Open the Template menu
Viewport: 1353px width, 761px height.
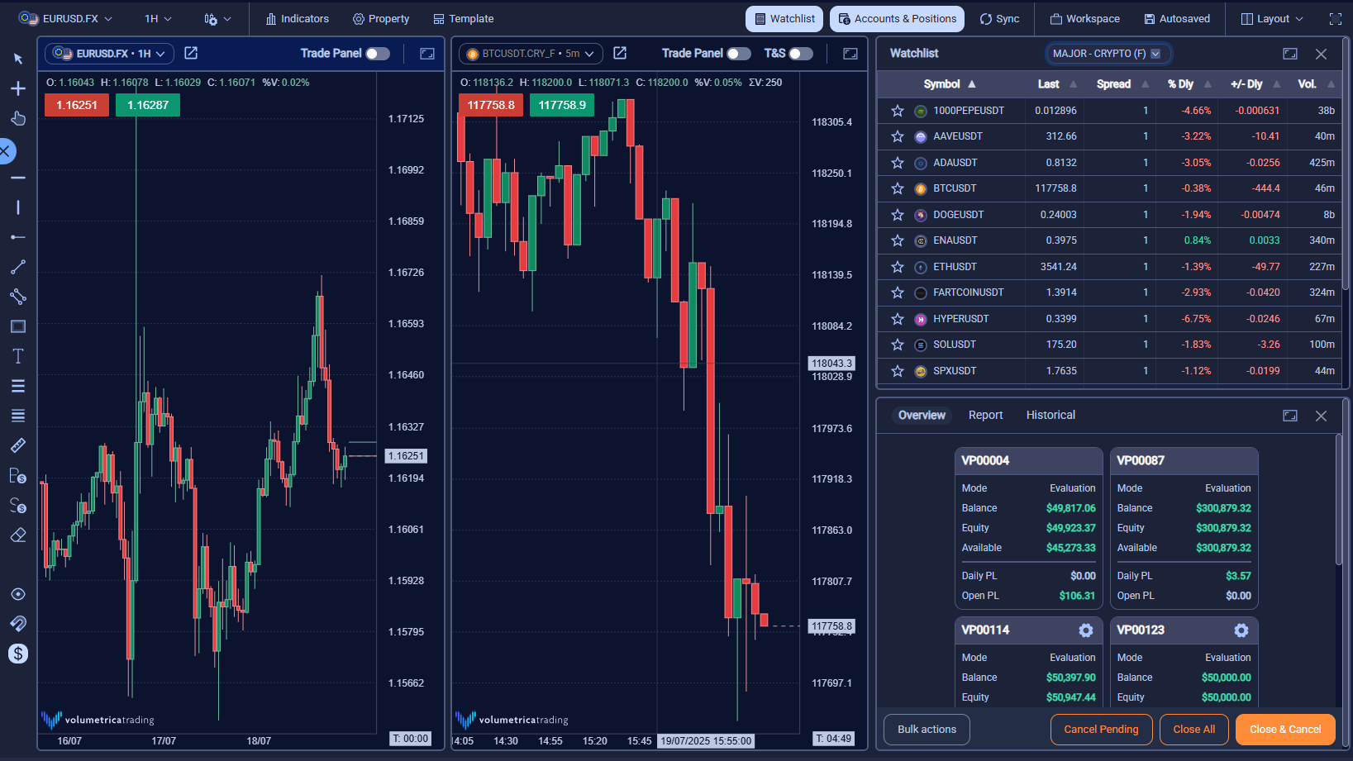tap(464, 18)
